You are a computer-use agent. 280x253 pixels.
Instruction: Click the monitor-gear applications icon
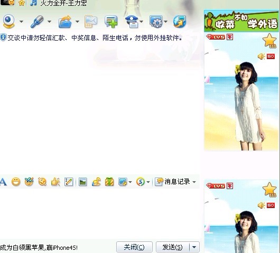(x=156, y=22)
